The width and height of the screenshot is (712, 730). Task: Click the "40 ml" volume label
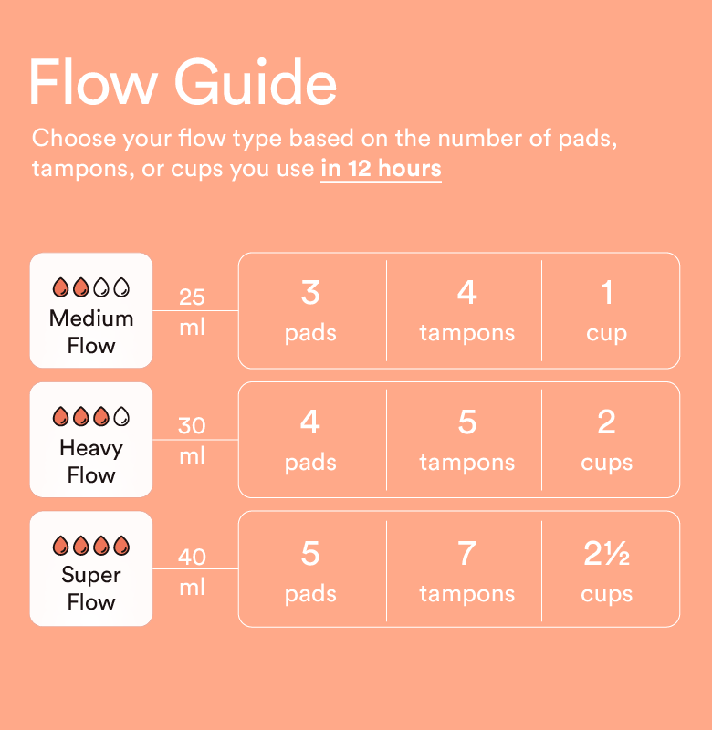pos(192,571)
